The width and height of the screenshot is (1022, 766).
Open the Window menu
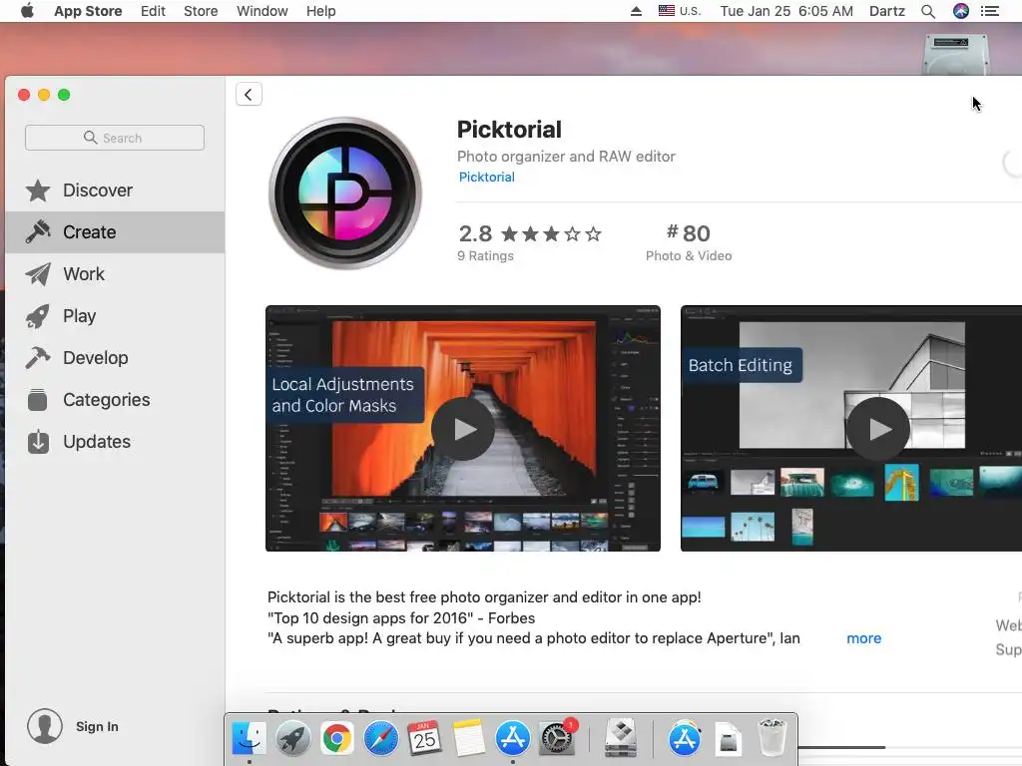tap(262, 11)
